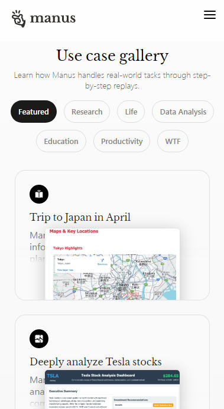Image resolution: width=224 pixels, height=409 pixels.
Task: Open the WTF category
Action: coord(173,141)
